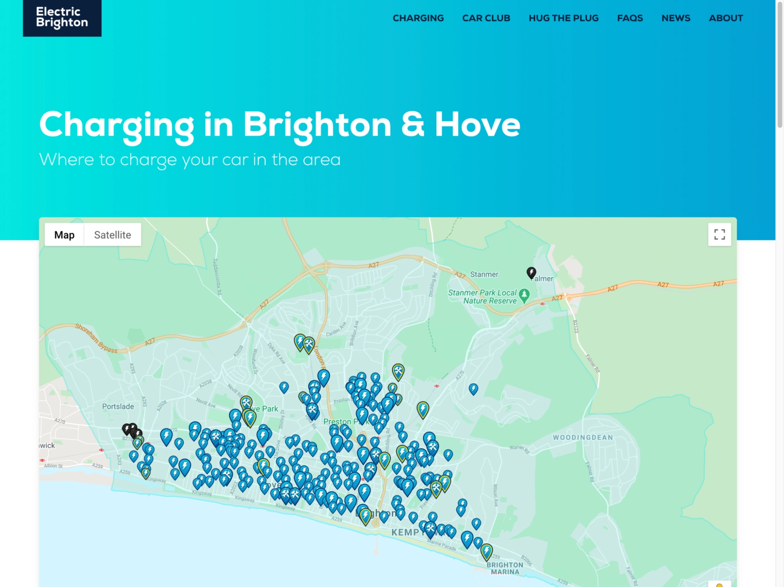Click the Woodingdean area label on map
The height and width of the screenshot is (587, 784).
[x=583, y=437]
